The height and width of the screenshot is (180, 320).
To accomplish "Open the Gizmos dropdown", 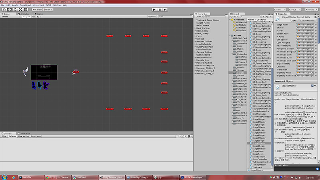I will coord(152,16).
